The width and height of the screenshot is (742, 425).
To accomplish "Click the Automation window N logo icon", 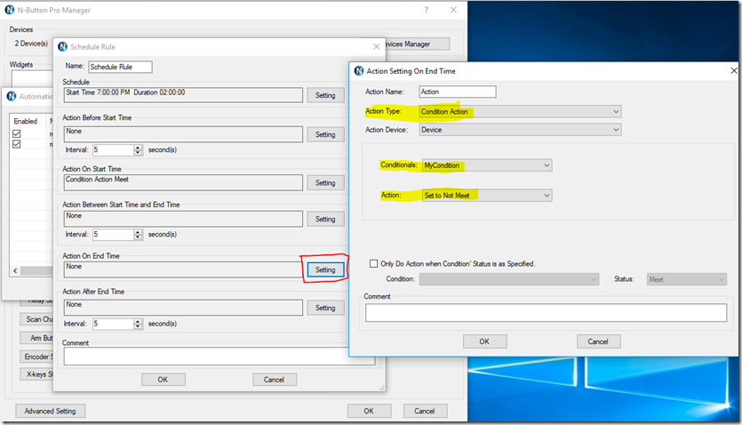I will pos(12,96).
